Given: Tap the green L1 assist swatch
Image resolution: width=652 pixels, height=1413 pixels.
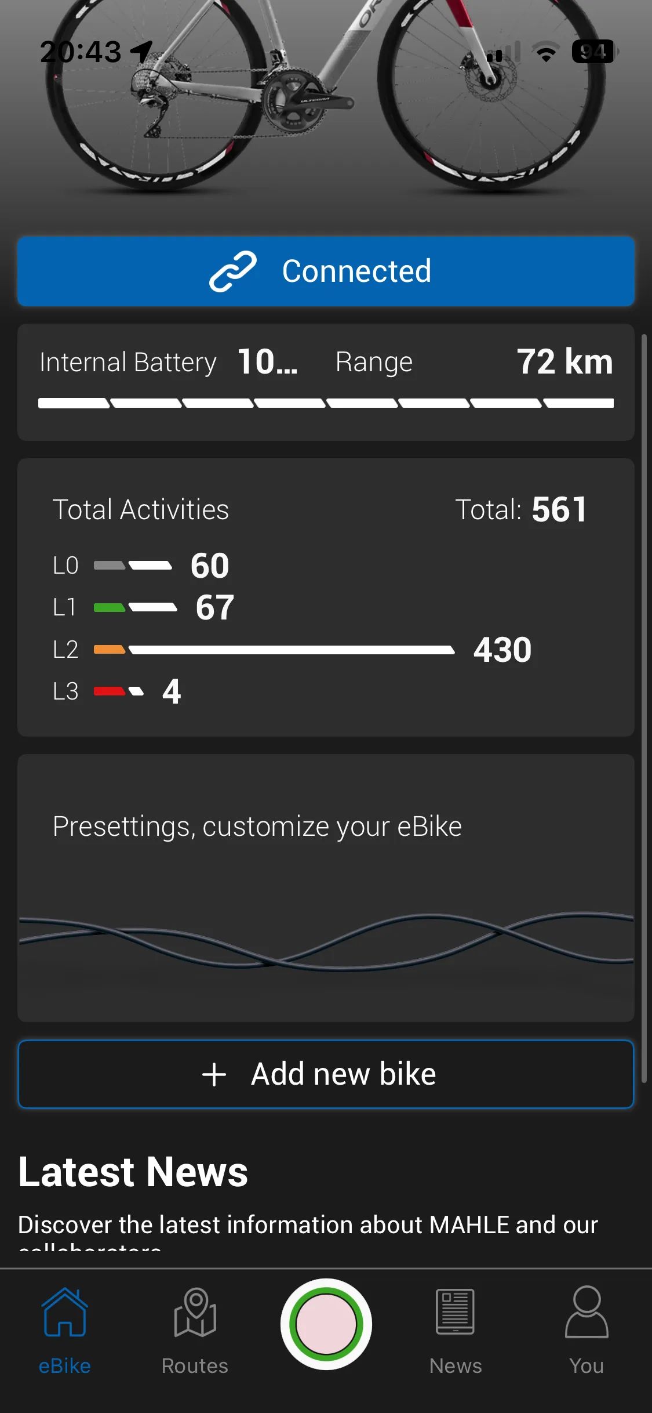Looking at the screenshot, I should pyautogui.click(x=110, y=608).
